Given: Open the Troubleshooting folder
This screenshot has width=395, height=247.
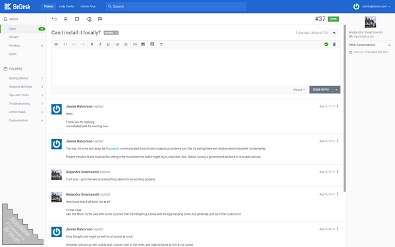Looking at the screenshot, I should click(x=23, y=103).
